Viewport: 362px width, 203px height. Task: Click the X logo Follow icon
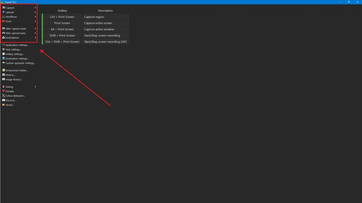pyautogui.click(x=4, y=96)
